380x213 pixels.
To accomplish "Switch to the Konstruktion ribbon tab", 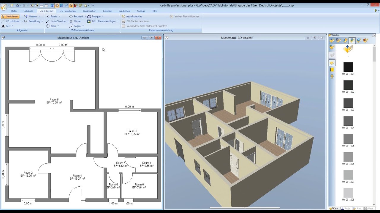I will point(89,11).
